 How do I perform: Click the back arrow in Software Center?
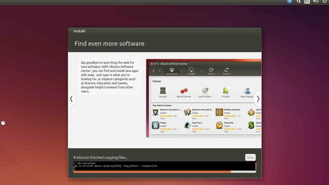point(154,71)
